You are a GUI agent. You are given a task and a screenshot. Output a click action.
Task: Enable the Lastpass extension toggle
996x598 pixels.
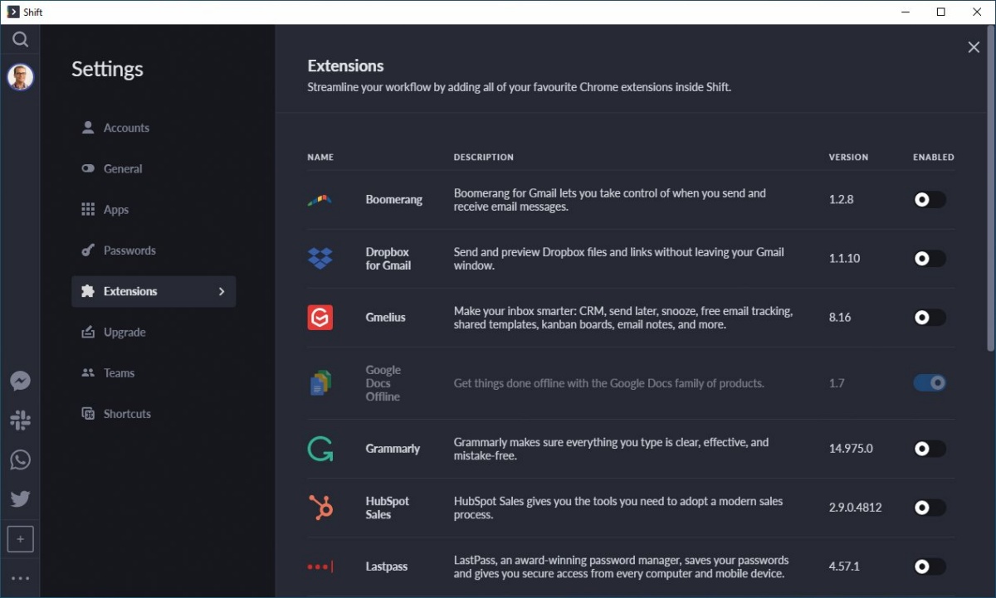[929, 566]
